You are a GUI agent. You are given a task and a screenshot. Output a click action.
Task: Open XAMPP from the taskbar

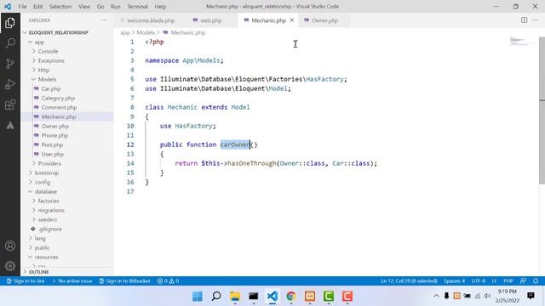pos(310,297)
